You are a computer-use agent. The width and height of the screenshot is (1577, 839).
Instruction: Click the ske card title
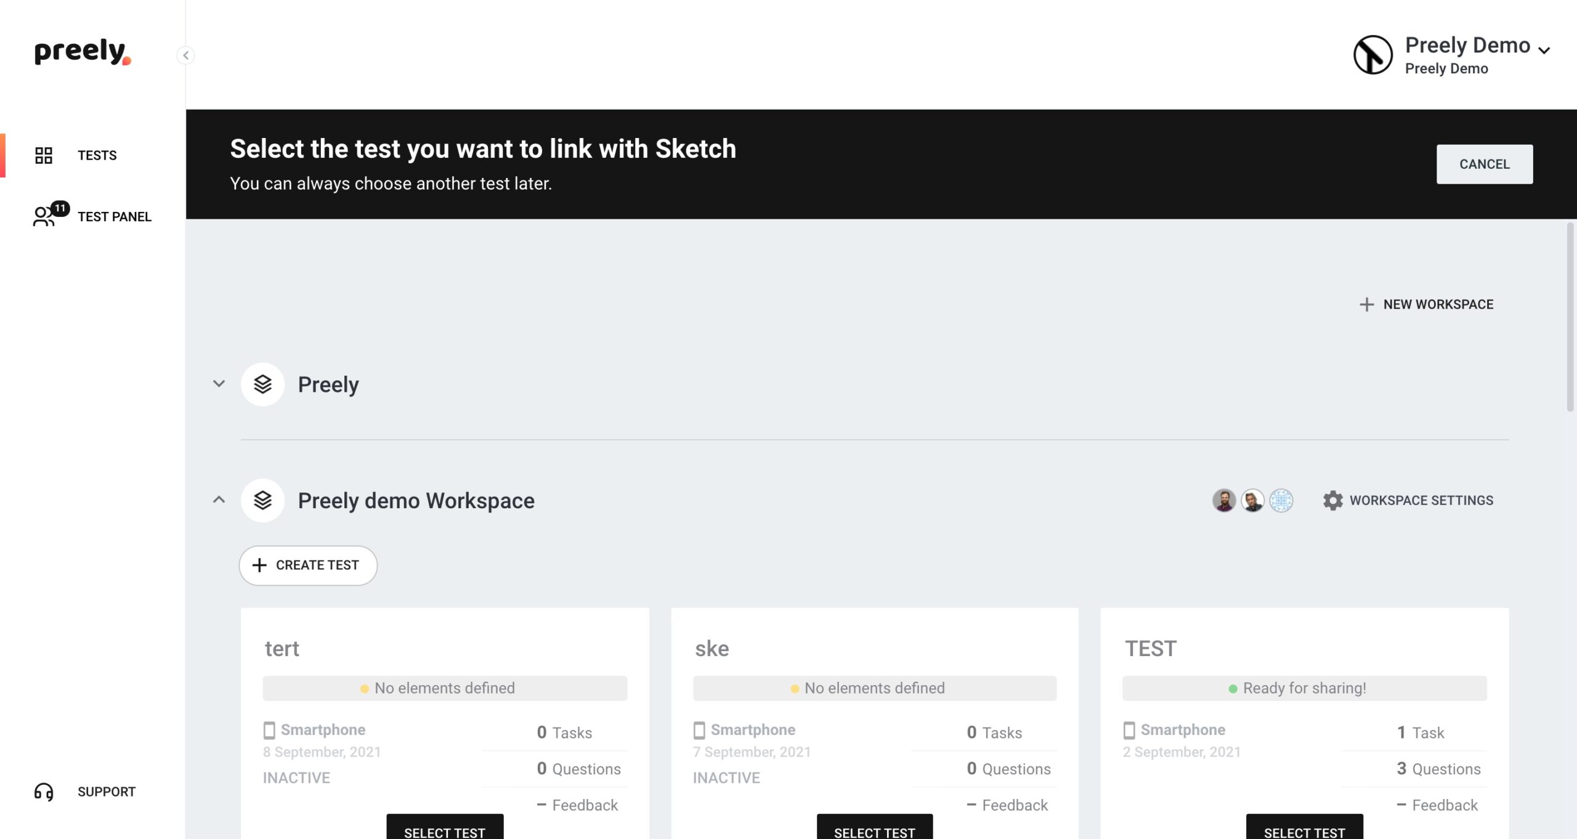pyautogui.click(x=712, y=649)
